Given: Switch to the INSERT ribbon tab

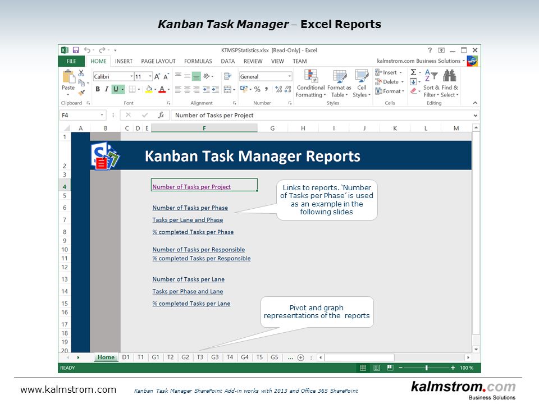Looking at the screenshot, I should pyautogui.click(x=124, y=61).
